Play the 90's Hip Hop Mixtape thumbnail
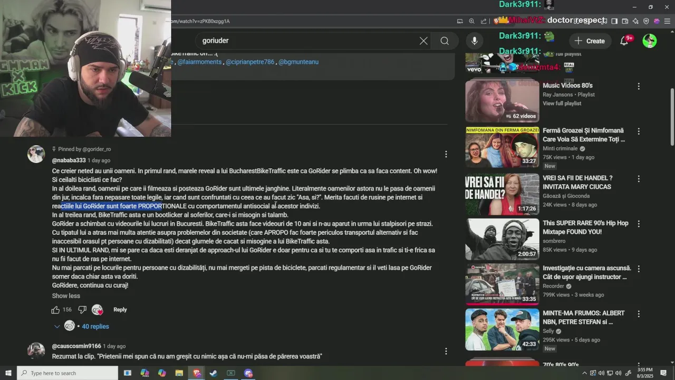Viewport: 675px width, 380px height. pyautogui.click(x=502, y=239)
